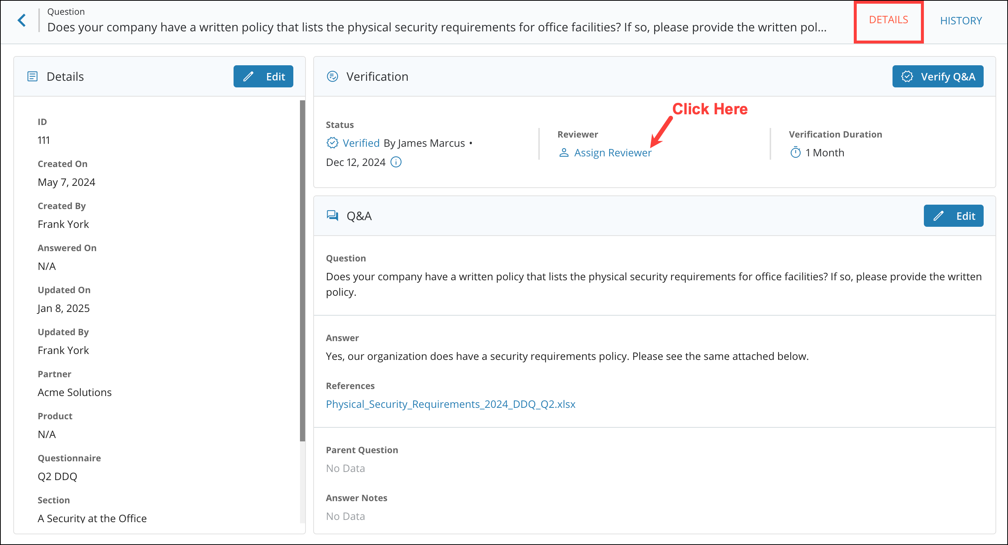Click the badge icon inside Verify Q&A button
This screenshot has width=1008, height=545.
(907, 76)
